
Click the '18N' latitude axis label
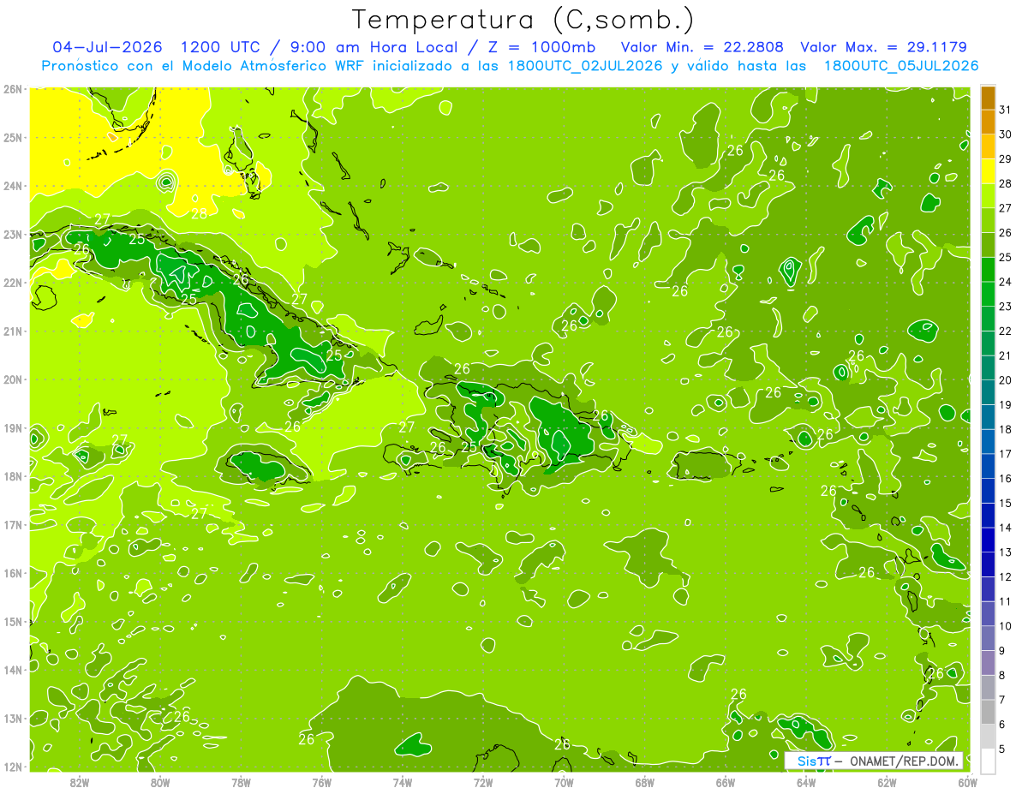12,476
